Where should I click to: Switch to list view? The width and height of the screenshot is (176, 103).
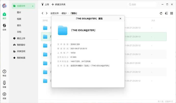pyautogui.click(x=166, y=13)
